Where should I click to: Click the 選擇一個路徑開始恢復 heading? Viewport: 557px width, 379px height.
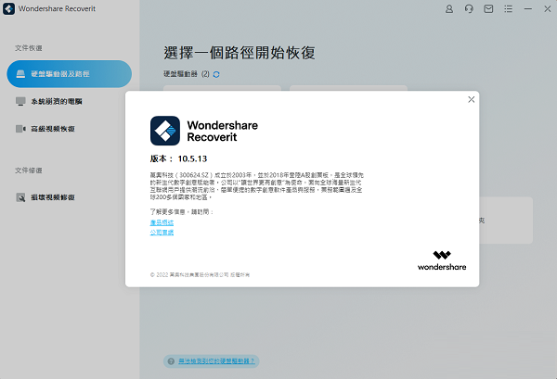click(x=240, y=53)
